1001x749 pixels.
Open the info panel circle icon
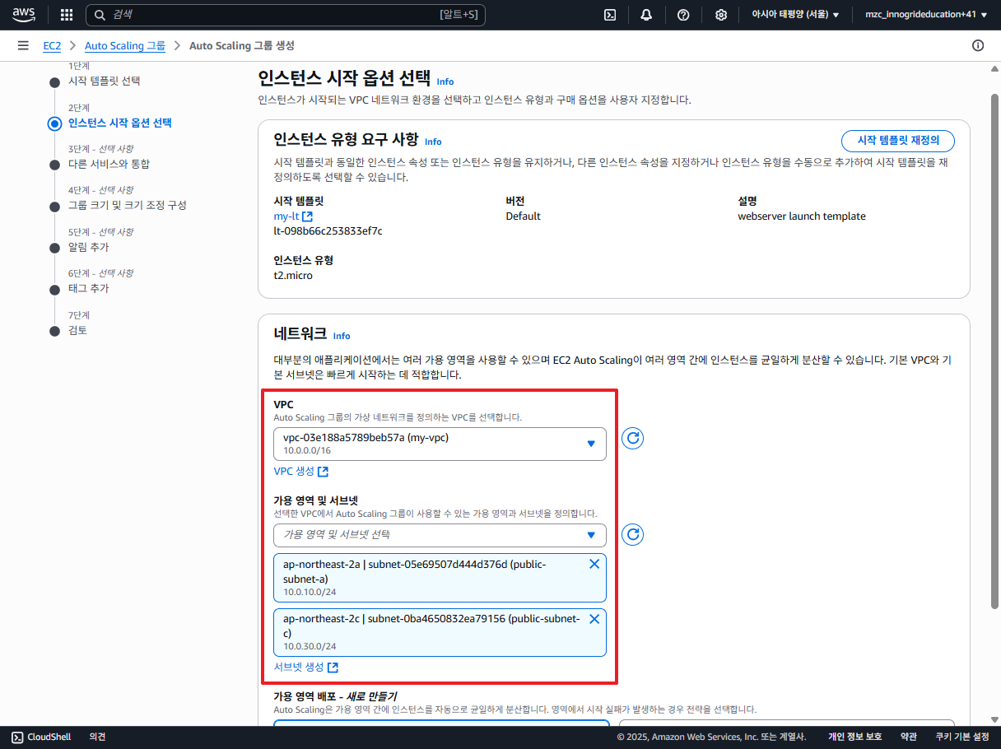pyautogui.click(x=978, y=46)
